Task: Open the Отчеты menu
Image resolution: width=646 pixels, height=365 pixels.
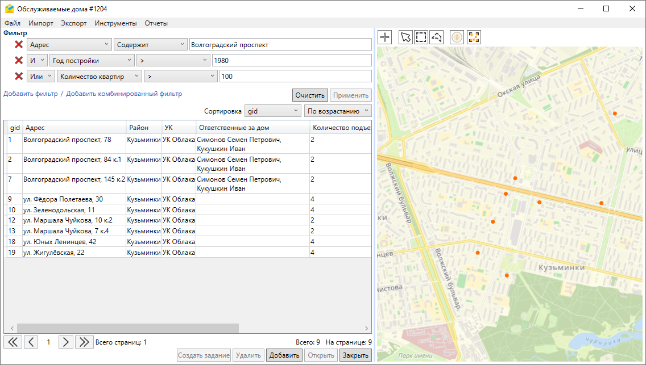Action: 156,23
